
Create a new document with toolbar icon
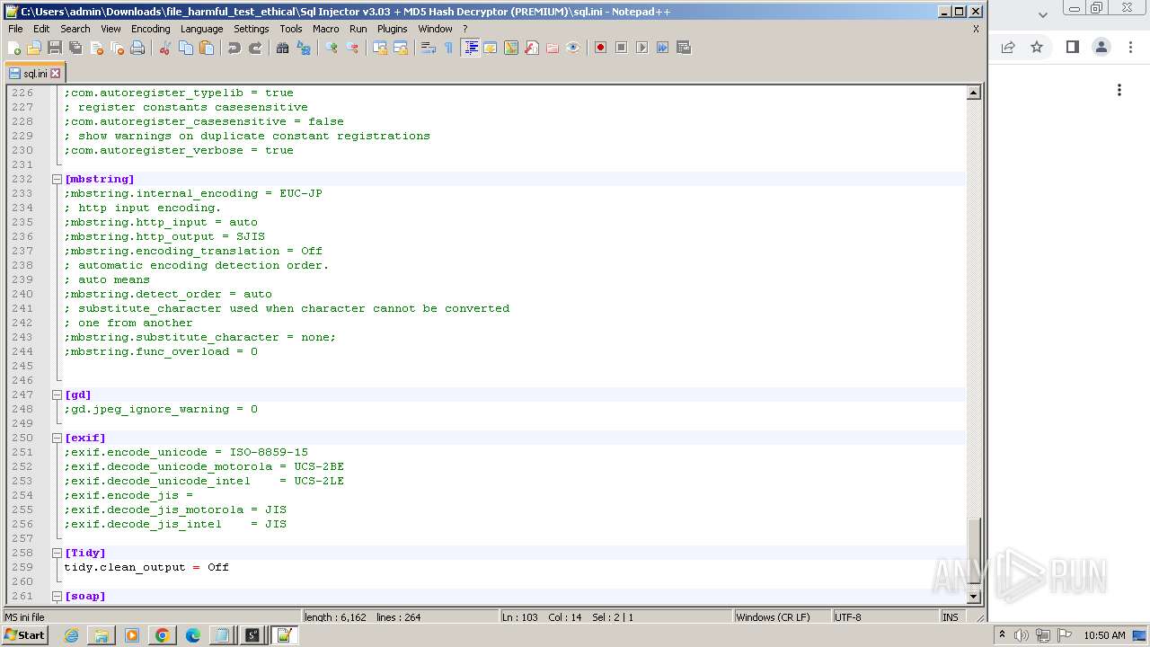click(14, 48)
